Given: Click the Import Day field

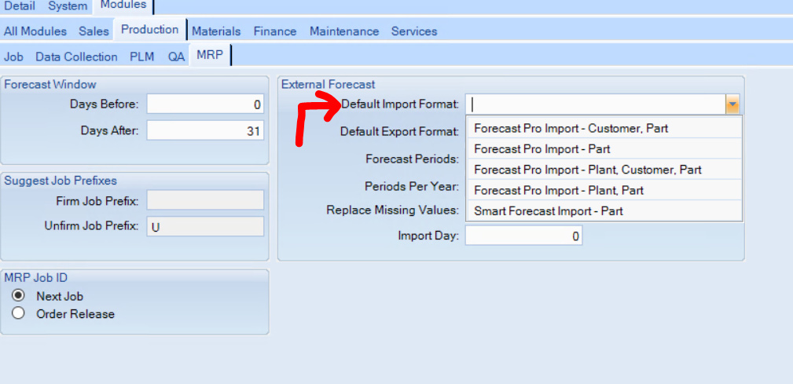Looking at the screenshot, I should (x=524, y=236).
